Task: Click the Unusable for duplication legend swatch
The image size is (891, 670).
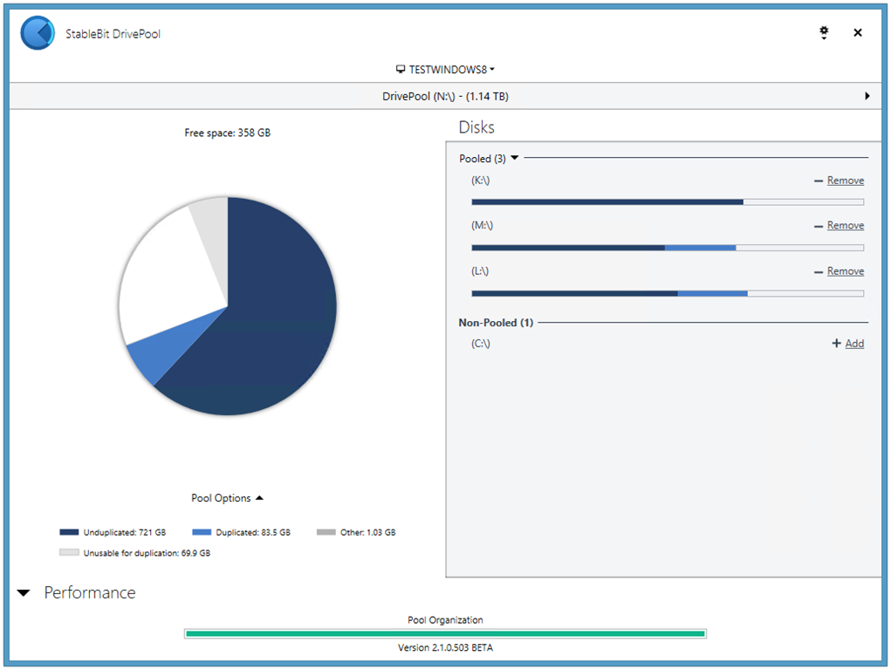Action: 69,552
